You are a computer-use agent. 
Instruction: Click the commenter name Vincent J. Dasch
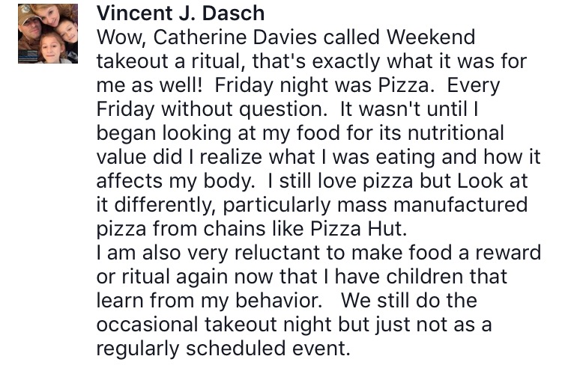pyautogui.click(x=181, y=13)
